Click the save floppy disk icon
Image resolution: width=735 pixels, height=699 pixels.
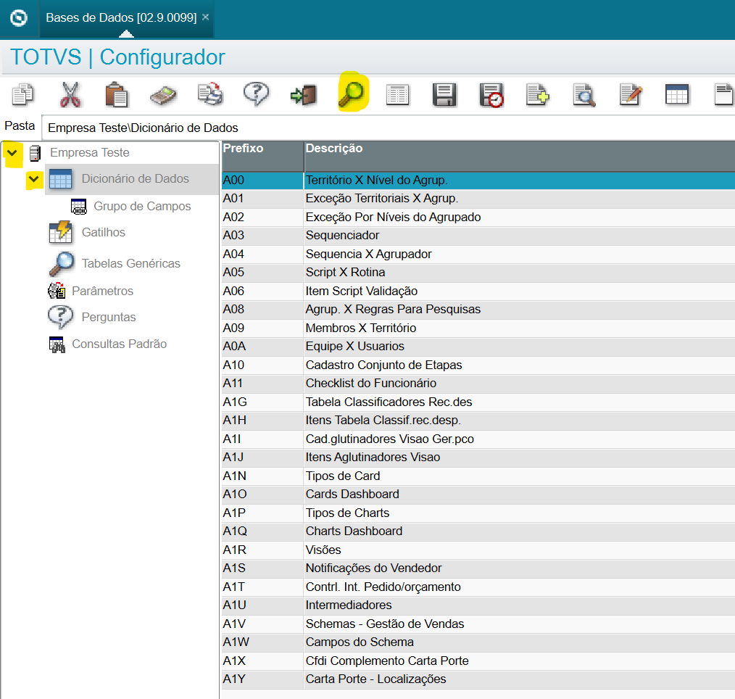[444, 95]
